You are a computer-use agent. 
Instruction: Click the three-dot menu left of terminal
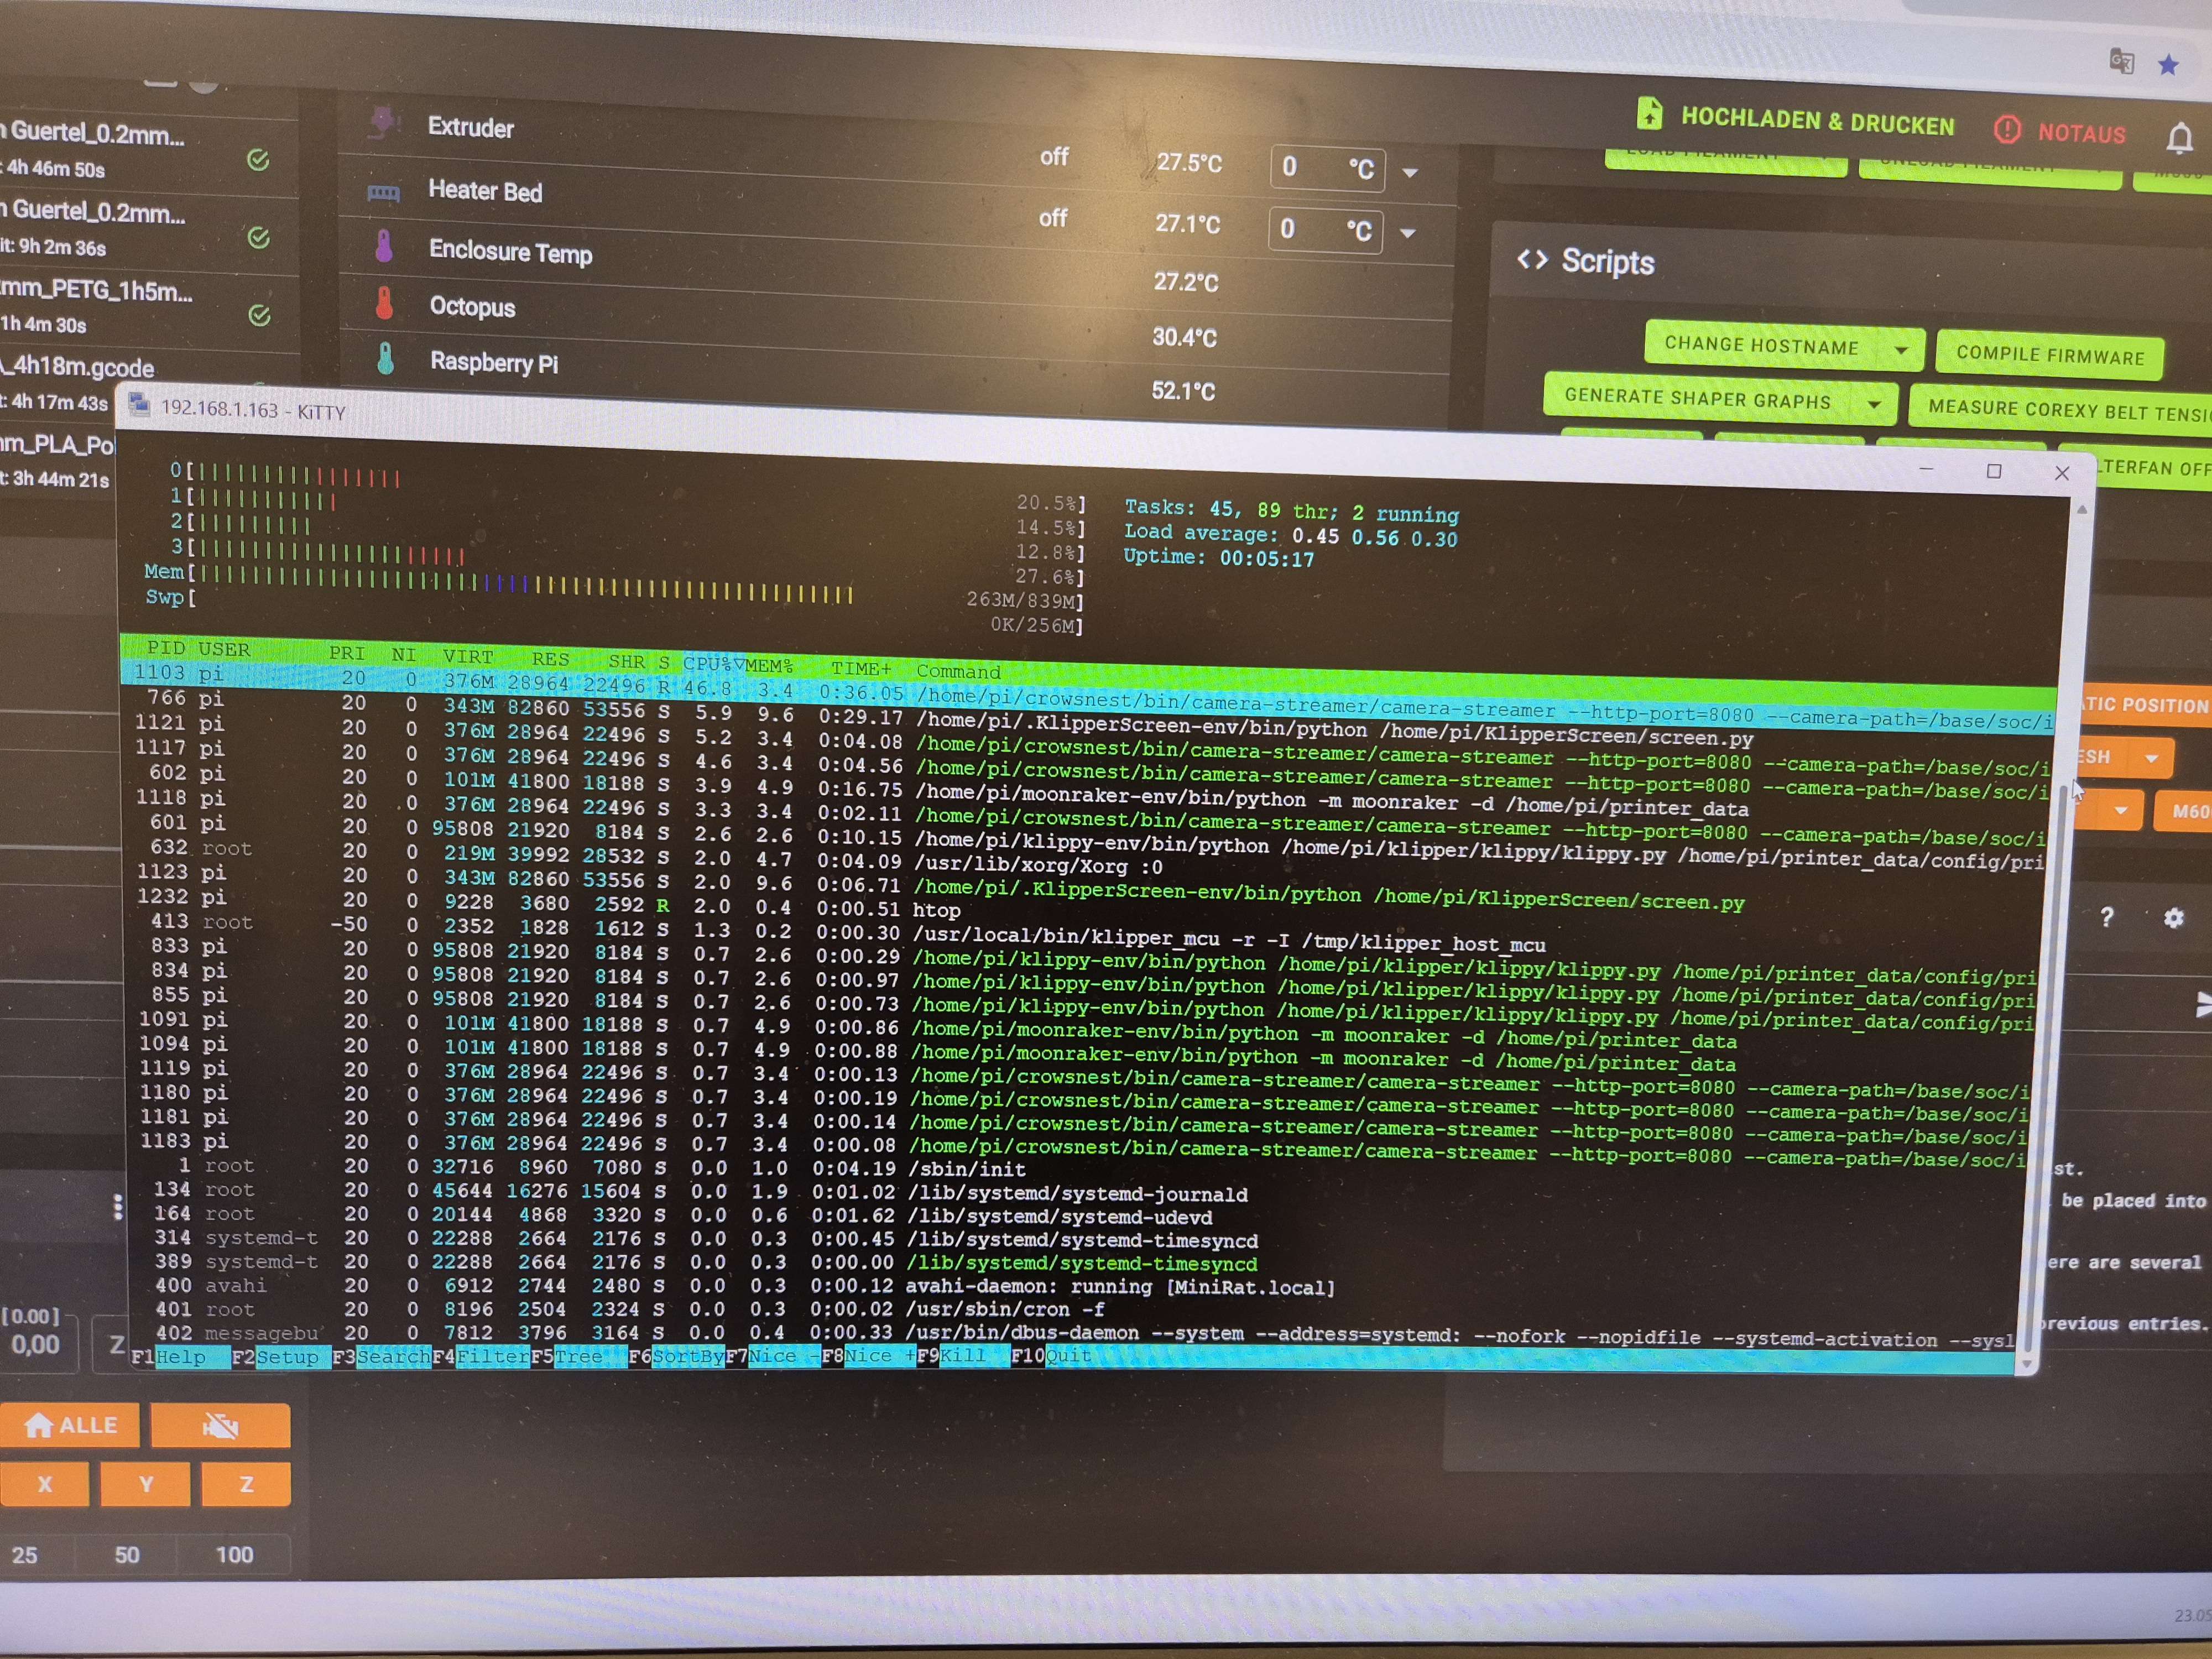[118, 1208]
